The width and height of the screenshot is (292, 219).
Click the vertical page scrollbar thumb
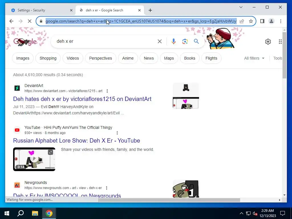coord(284,55)
